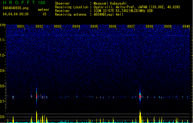Click the tallest yellow power spike after 0937
Image resolution: width=193 pixels, height=123 pixels.
pos(140,117)
